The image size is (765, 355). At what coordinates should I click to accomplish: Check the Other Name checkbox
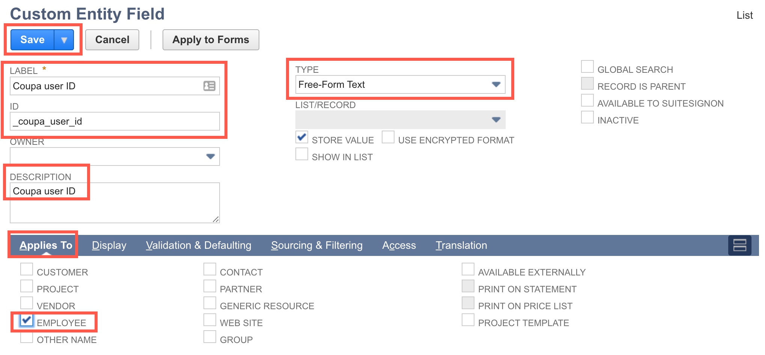pyautogui.click(x=27, y=337)
